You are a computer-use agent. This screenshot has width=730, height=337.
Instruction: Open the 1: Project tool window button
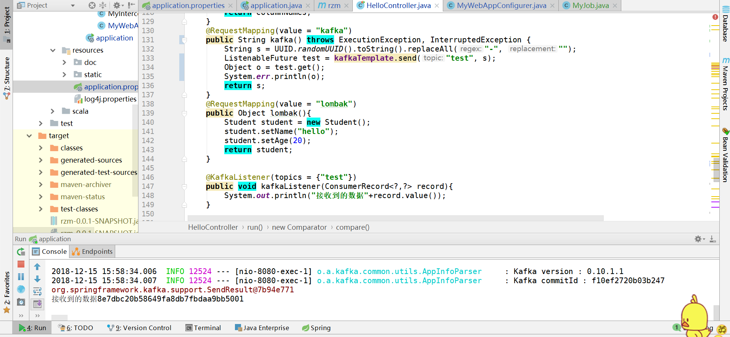[7, 24]
